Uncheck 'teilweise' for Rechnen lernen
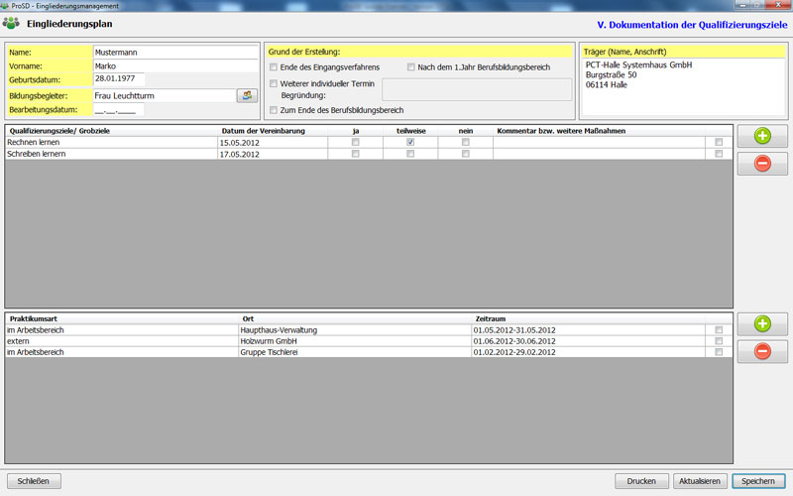 (x=410, y=143)
